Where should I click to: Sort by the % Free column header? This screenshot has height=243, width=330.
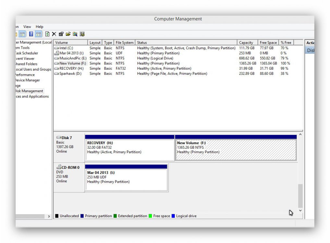click(x=286, y=42)
